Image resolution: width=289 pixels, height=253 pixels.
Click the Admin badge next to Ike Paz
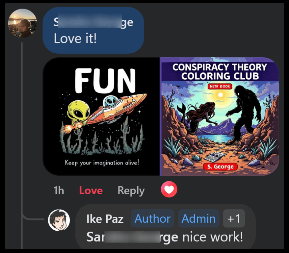click(198, 218)
